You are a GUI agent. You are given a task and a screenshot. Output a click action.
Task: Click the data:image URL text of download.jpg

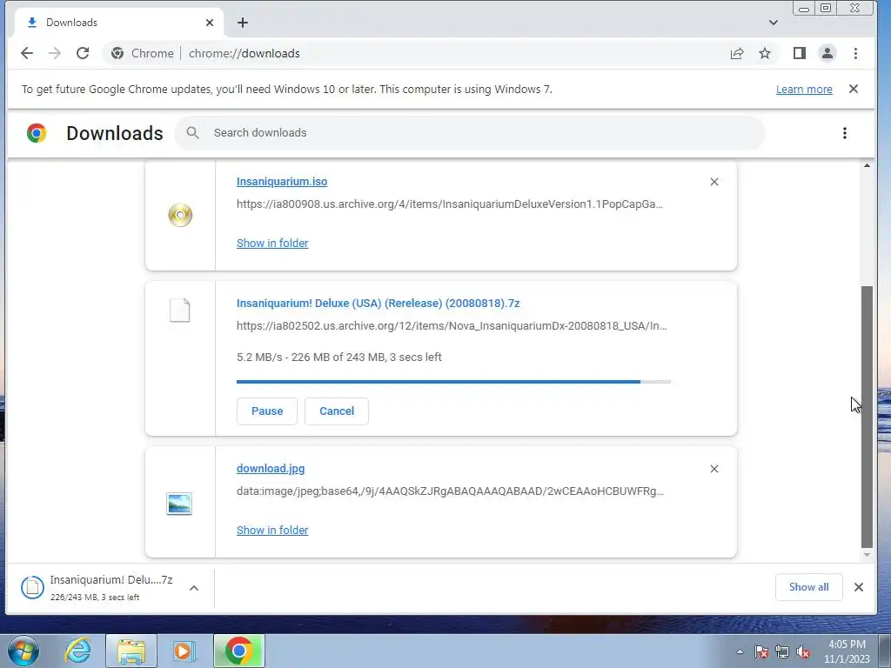(450, 491)
